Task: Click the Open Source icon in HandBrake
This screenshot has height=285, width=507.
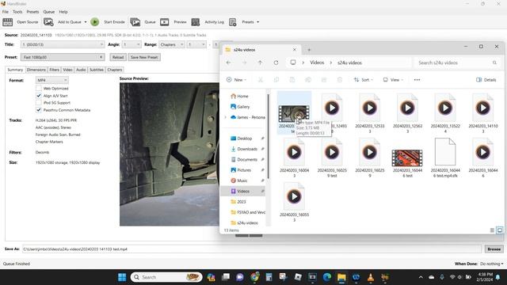Action: pyautogui.click(x=7, y=22)
